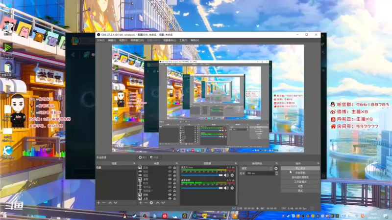Click the 停止推流 stop streaming button
Image resolution: width=392 pixels, height=220 pixels.
(300, 168)
